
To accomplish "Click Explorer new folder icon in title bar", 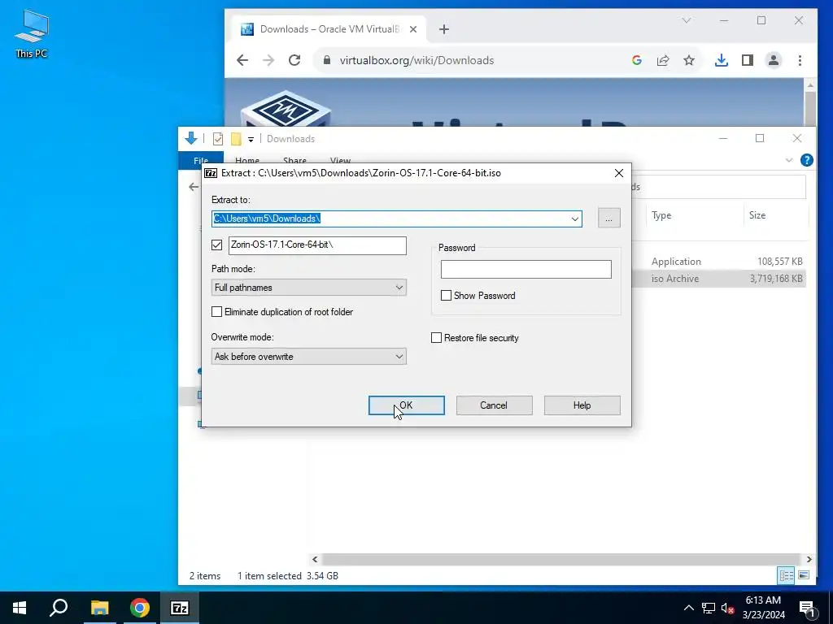I will (236, 139).
